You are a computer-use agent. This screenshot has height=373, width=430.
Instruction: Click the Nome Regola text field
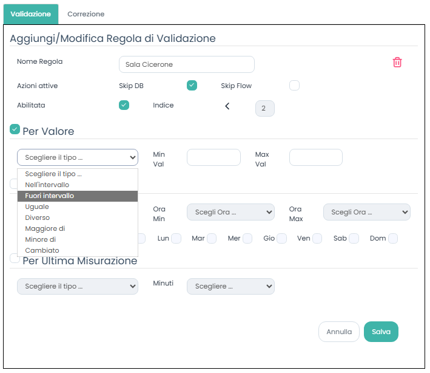pos(187,64)
